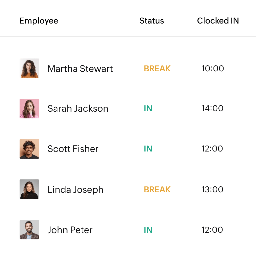
Task: Click John Peter's profile photo
Action: tap(29, 230)
